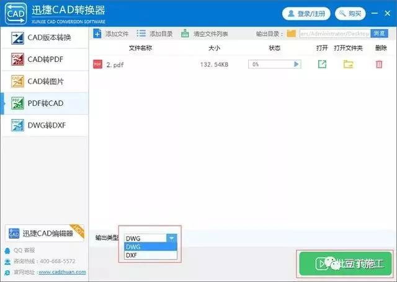Click the hotline 400-668-5572 text

[x=45, y=262]
